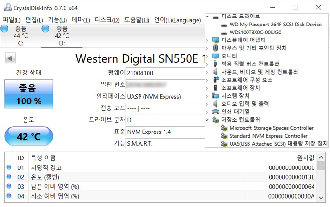The width and height of the screenshot is (330, 207).
Task: Click status dot for 02 온도 (켈빈)
Action: point(9,177)
